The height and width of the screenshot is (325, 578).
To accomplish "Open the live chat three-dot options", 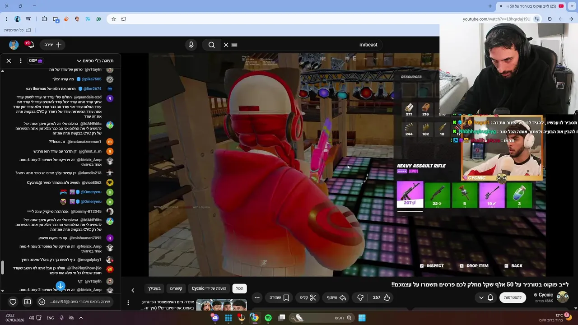I will pos(20,60).
